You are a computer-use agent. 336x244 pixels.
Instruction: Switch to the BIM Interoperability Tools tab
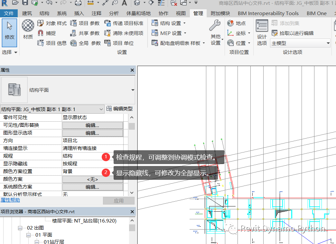(268, 13)
